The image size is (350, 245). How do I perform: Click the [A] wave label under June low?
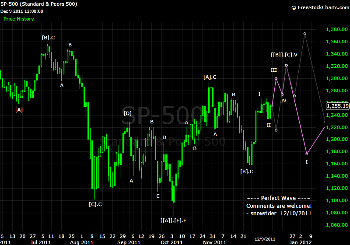click(19, 110)
